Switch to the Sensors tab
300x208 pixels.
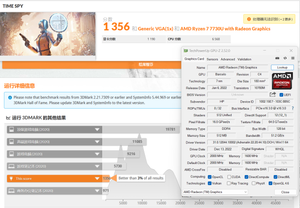(212, 59)
